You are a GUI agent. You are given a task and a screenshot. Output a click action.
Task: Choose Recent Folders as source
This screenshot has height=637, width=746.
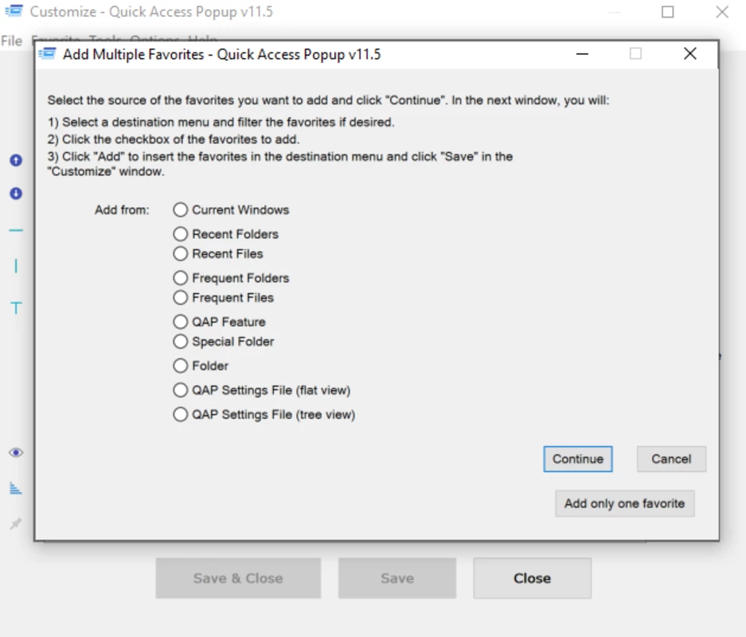tap(226, 234)
